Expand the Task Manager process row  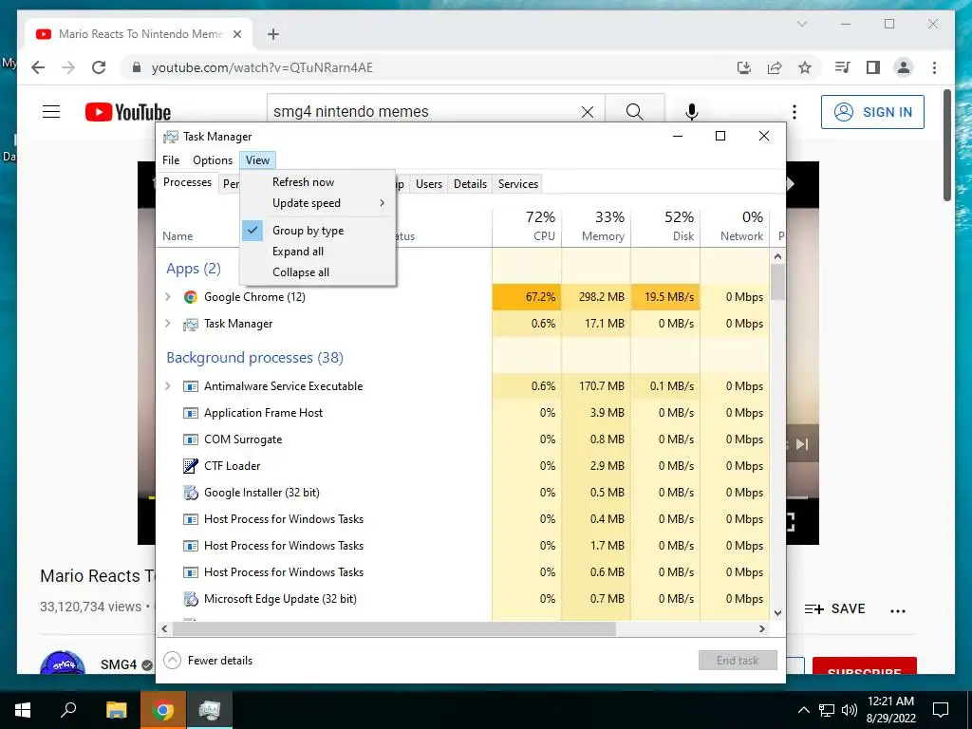tap(167, 324)
